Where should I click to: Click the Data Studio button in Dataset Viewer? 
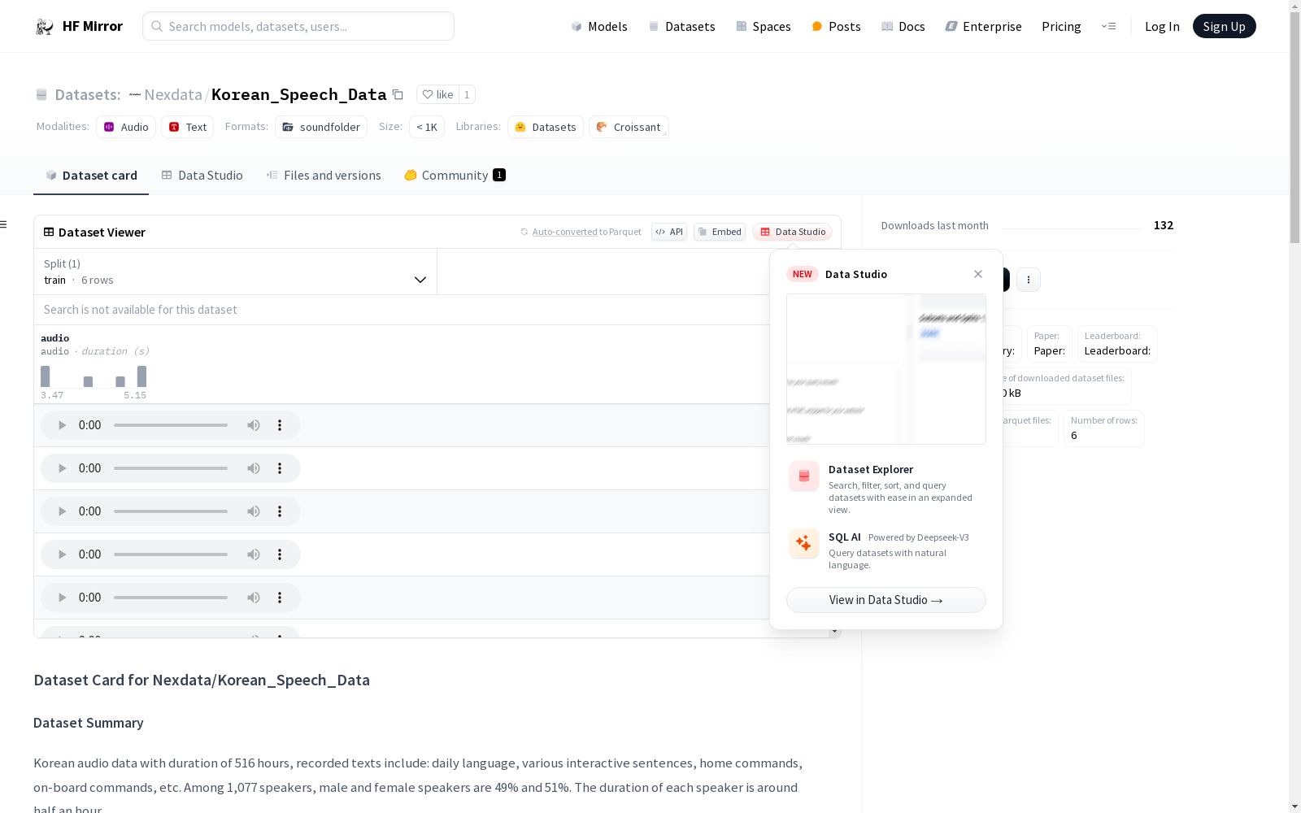tap(792, 232)
